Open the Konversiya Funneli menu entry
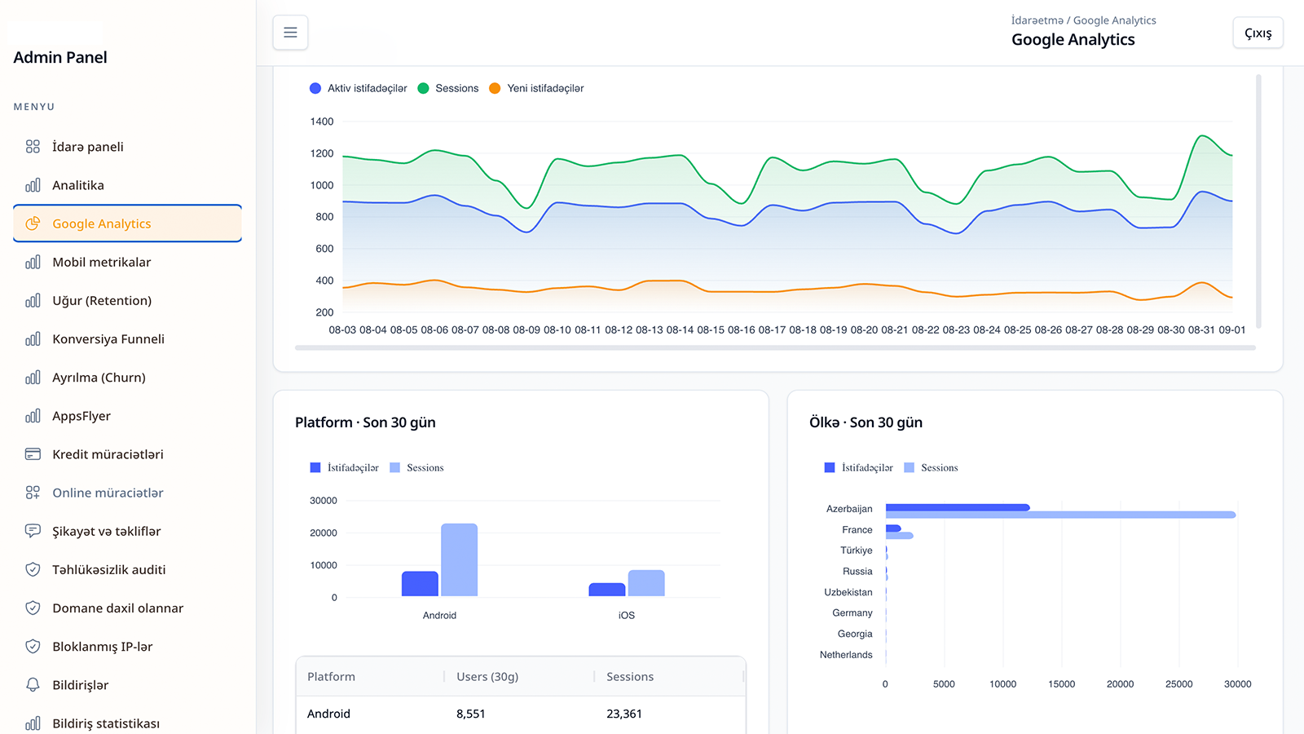This screenshot has width=1304, height=734. coord(128,338)
